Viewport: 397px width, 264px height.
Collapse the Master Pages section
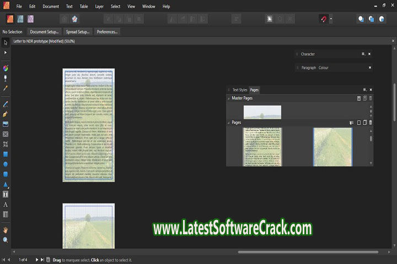tap(229, 98)
